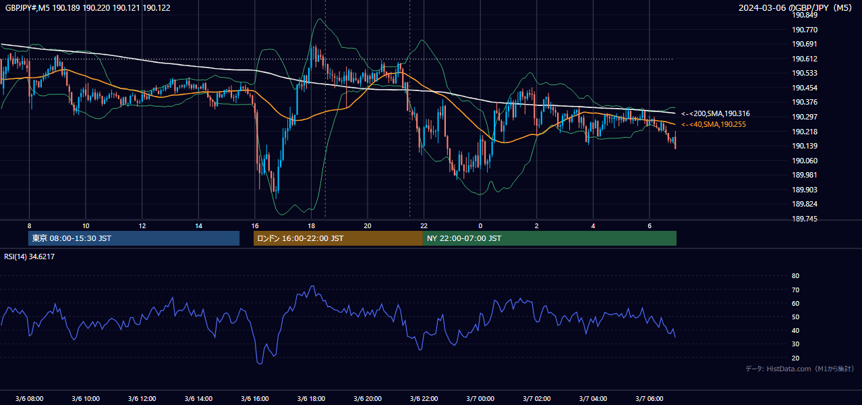Click the データ: HistData.com source credit
The height and width of the screenshot is (405, 862).
tap(799, 369)
